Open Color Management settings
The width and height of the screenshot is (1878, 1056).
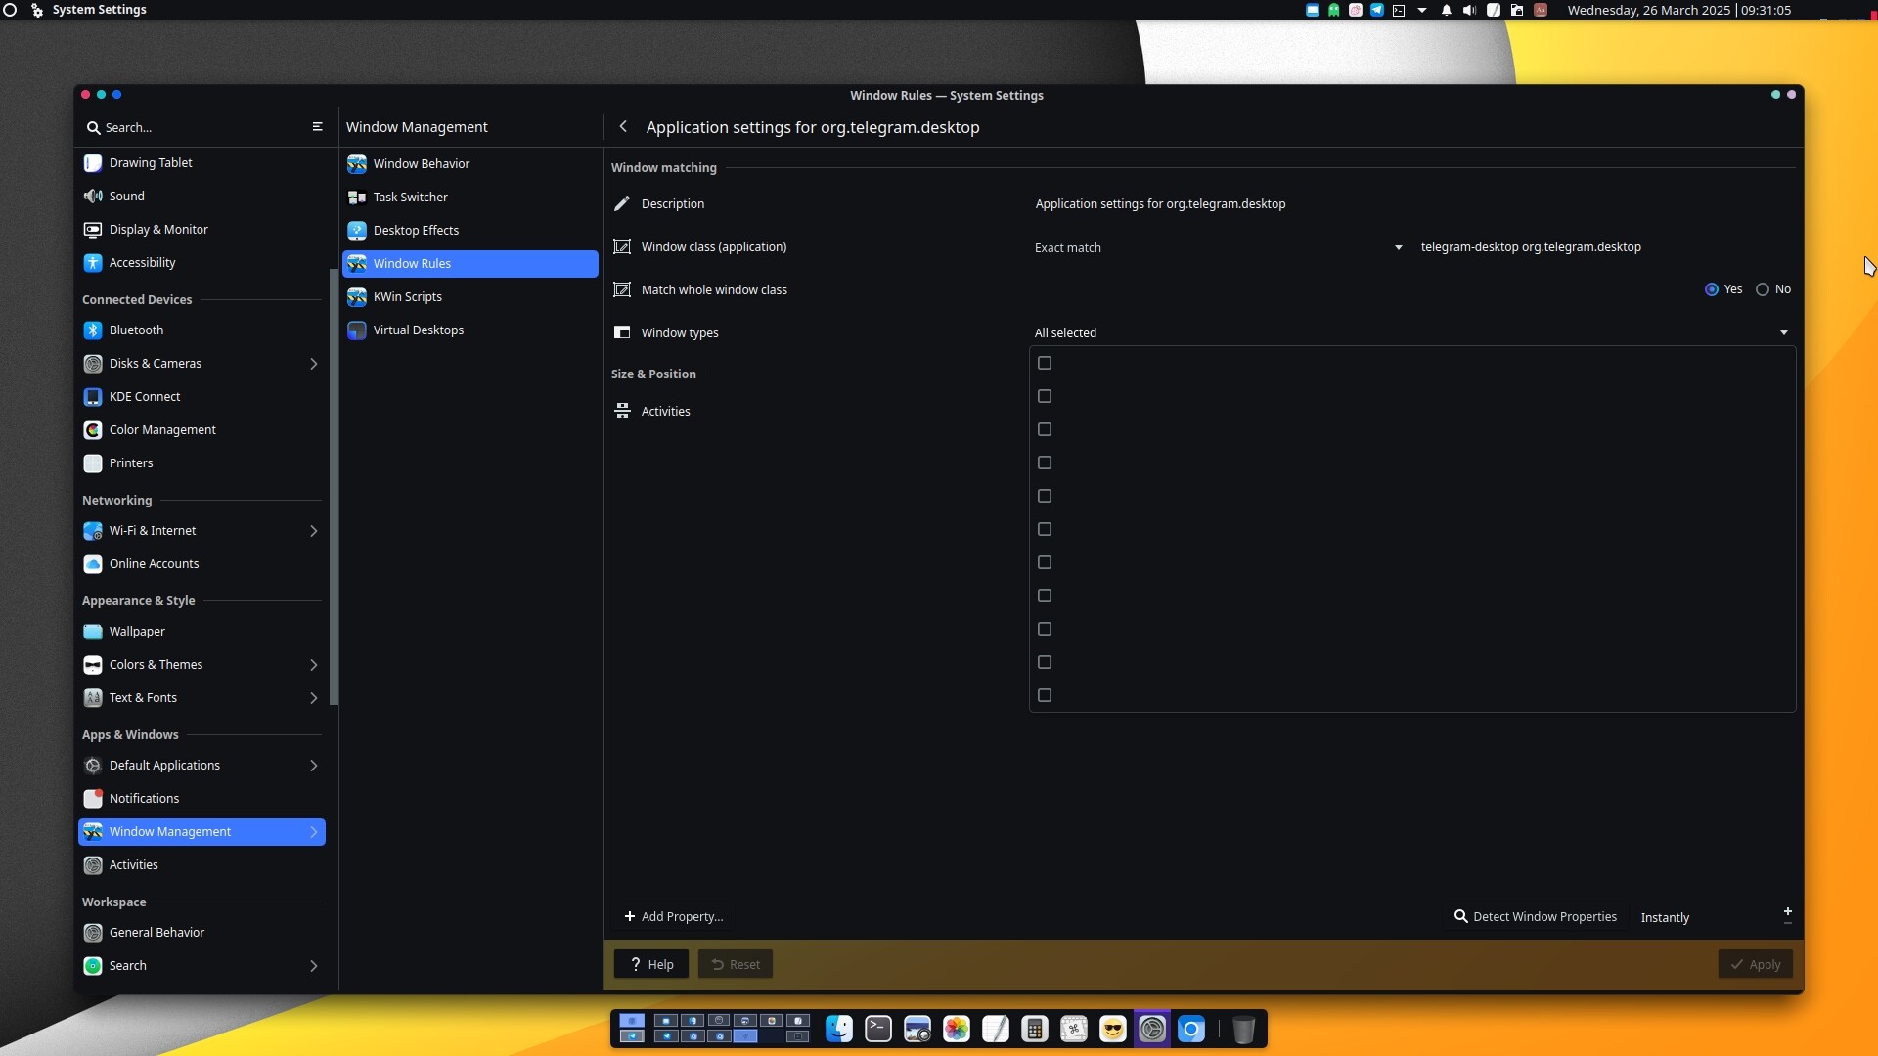[201, 429]
